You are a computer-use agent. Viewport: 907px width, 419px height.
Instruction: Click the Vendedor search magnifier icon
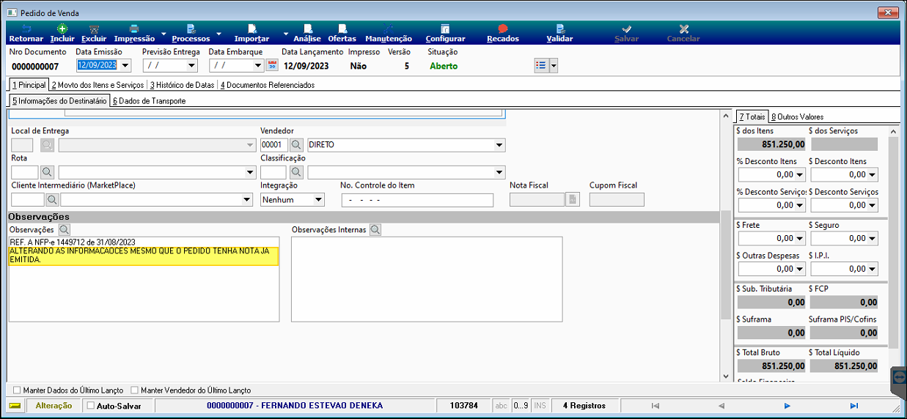coord(296,145)
